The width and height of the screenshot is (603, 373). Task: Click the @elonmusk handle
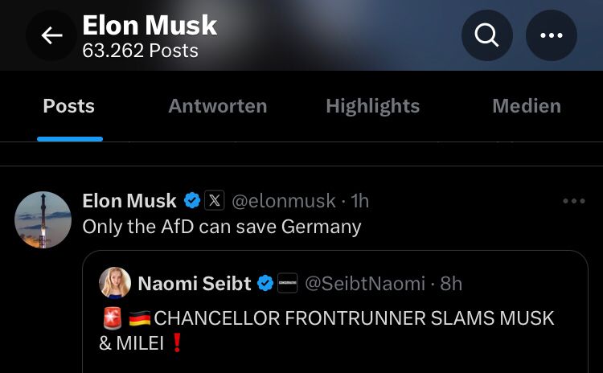coord(284,200)
